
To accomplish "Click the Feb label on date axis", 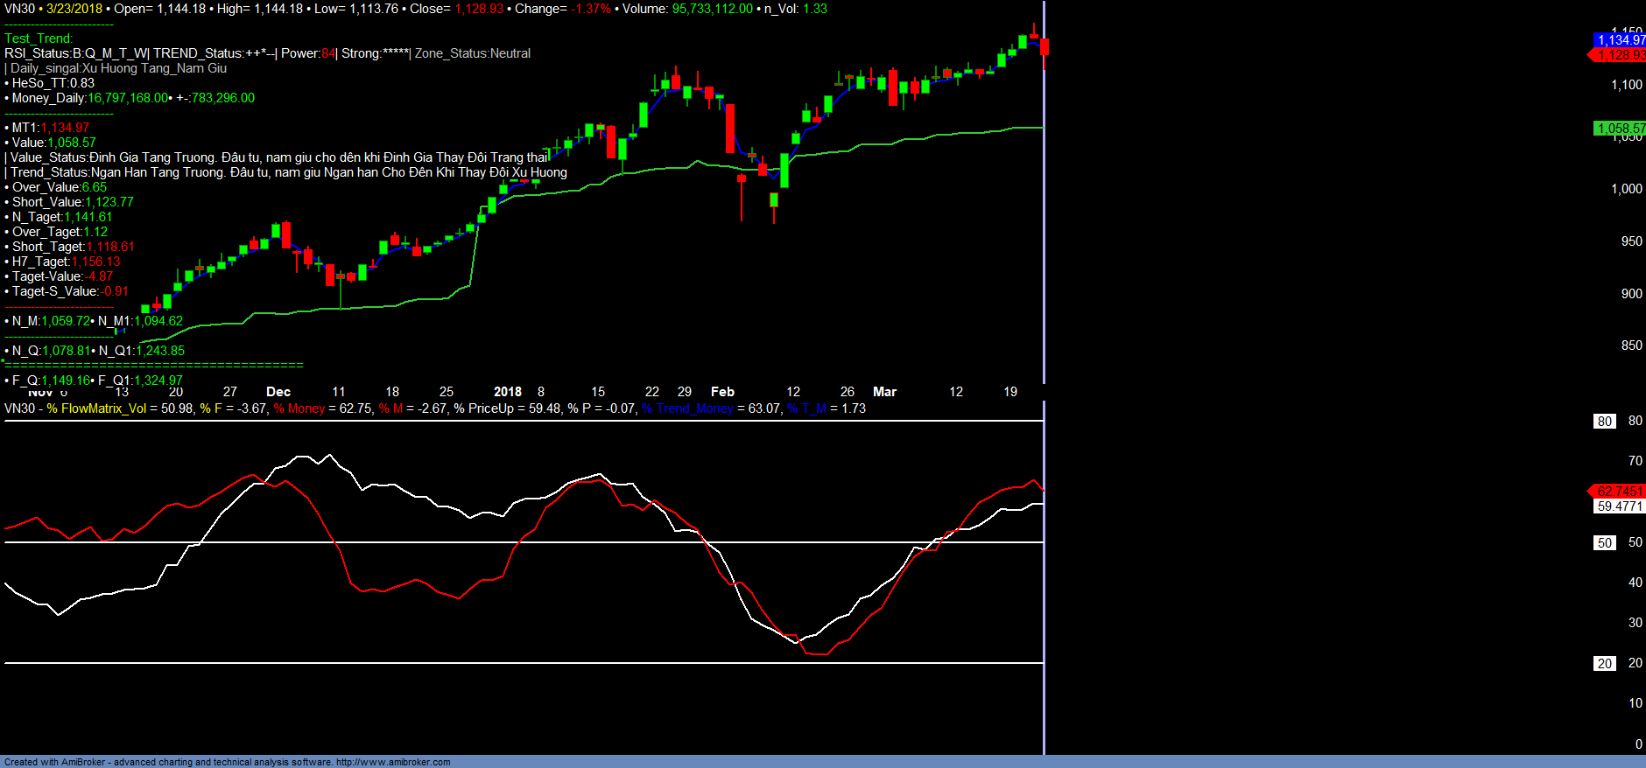I will tap(722, 392).
